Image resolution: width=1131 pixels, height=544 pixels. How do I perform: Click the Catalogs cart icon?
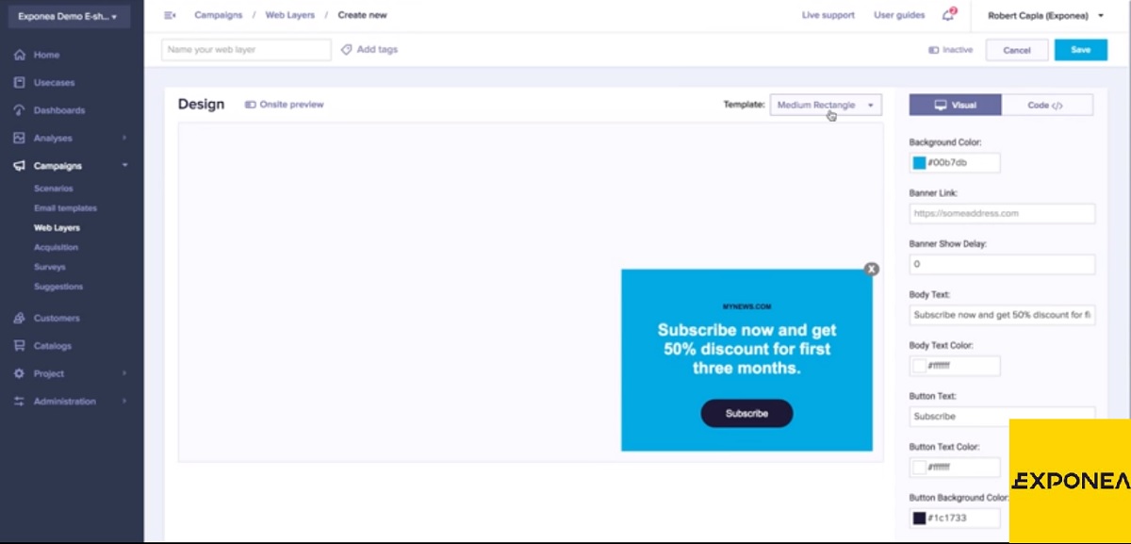pyautogui.click(x=20, y=346)
